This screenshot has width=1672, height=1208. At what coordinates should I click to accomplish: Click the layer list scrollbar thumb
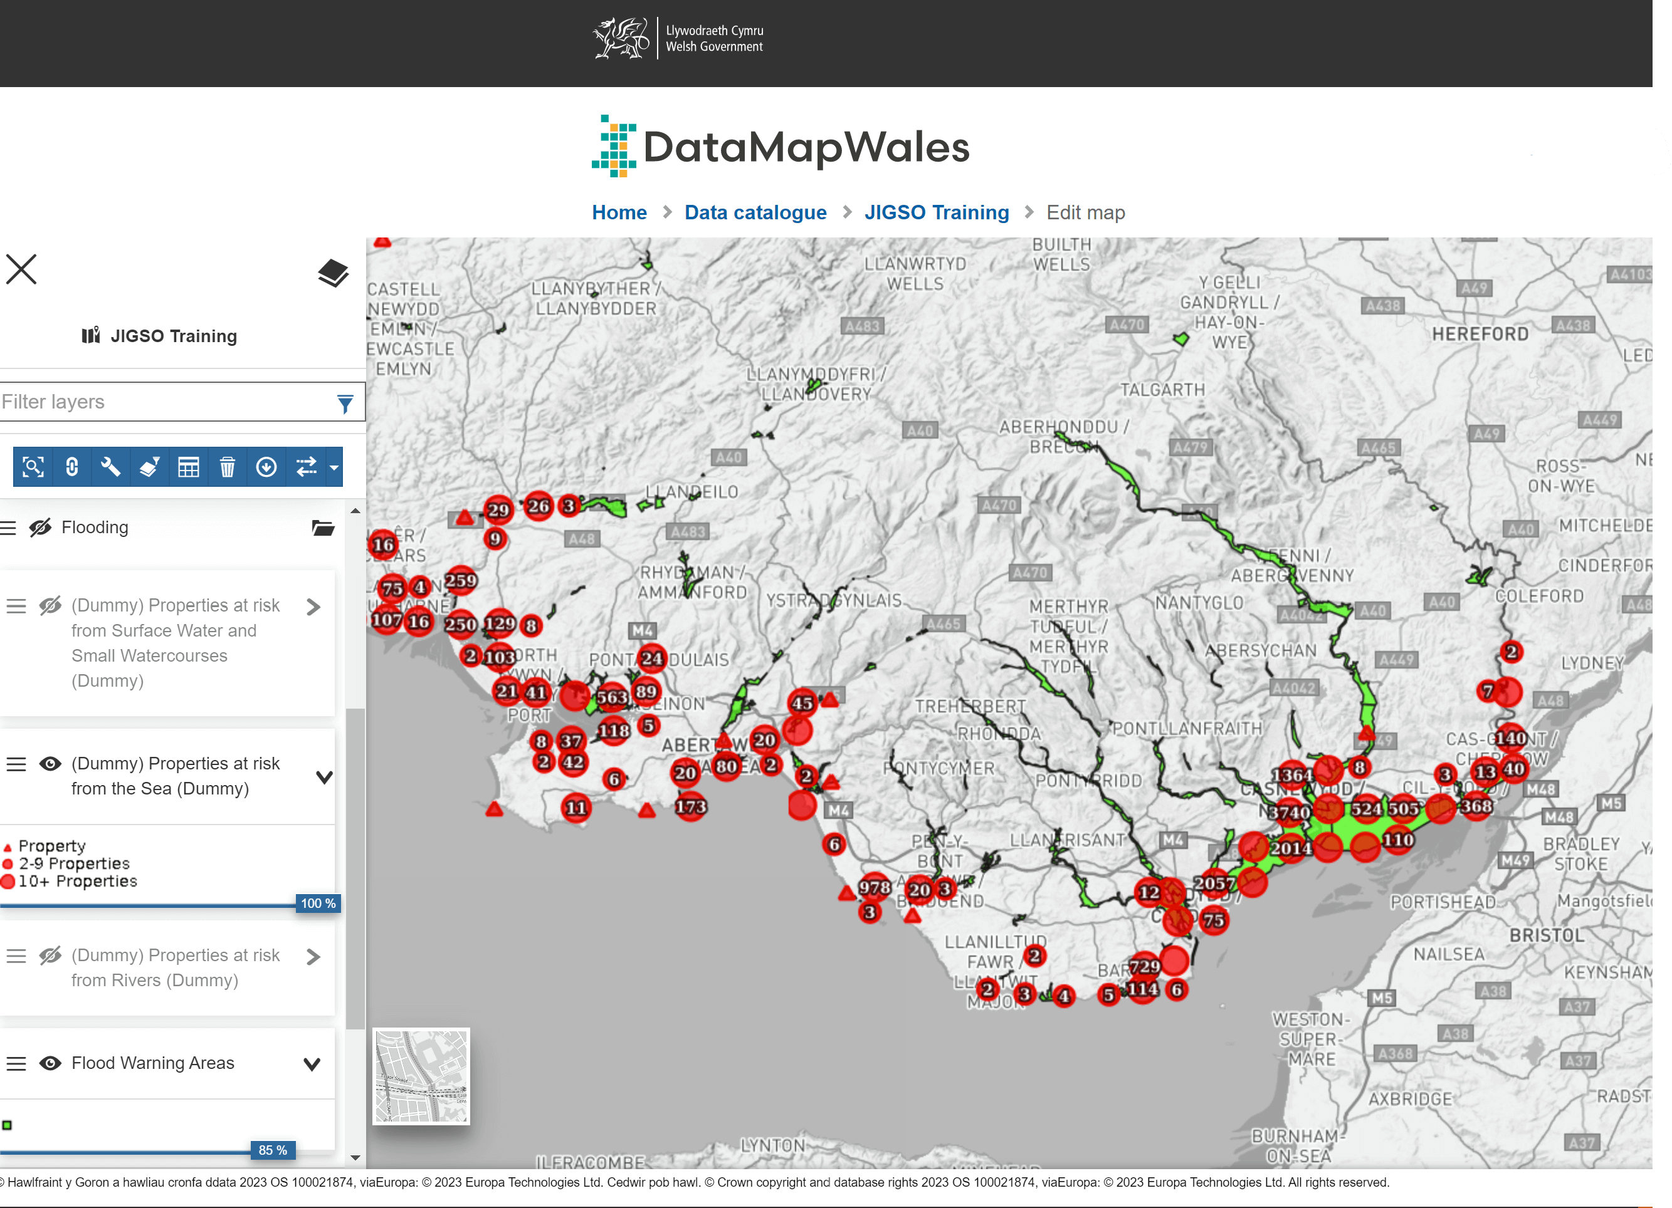(x=355, y=868)
